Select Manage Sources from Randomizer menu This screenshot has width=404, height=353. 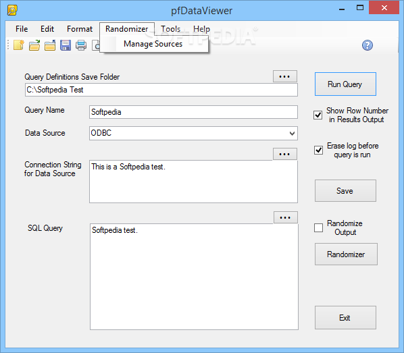tap(153, 44)
